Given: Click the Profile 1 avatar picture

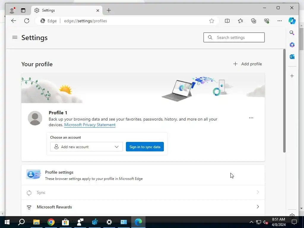Looking at the screenshot, I should coord(35,118).
